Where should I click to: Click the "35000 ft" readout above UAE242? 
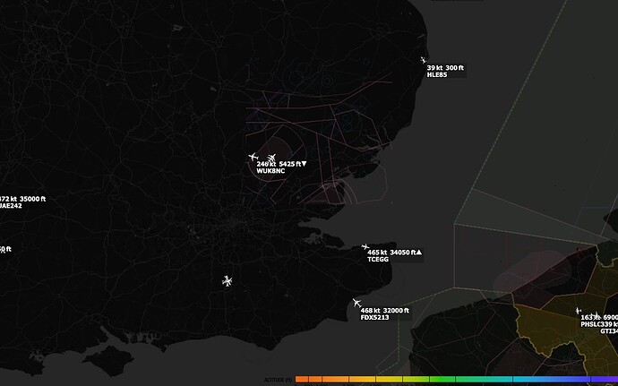point(33,199)
